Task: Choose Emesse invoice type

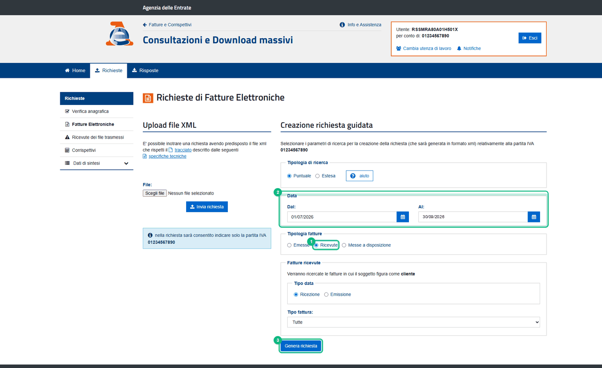Action: (x=290, y=245)
